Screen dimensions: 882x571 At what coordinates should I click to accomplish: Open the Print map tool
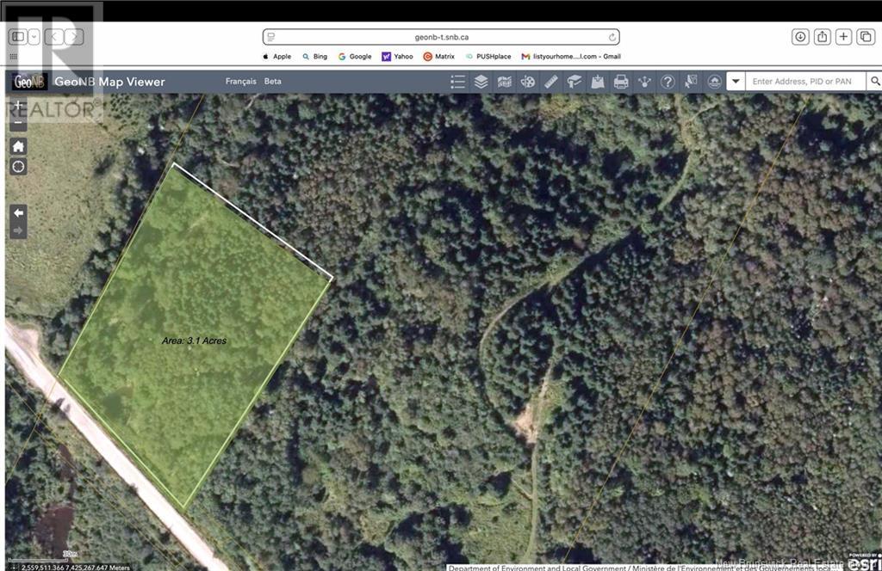[x=621, y=81]
